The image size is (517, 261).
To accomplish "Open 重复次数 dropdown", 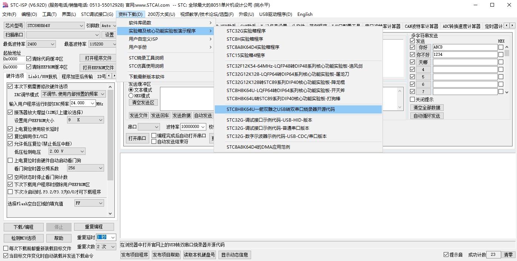I will tap(106, 247).
